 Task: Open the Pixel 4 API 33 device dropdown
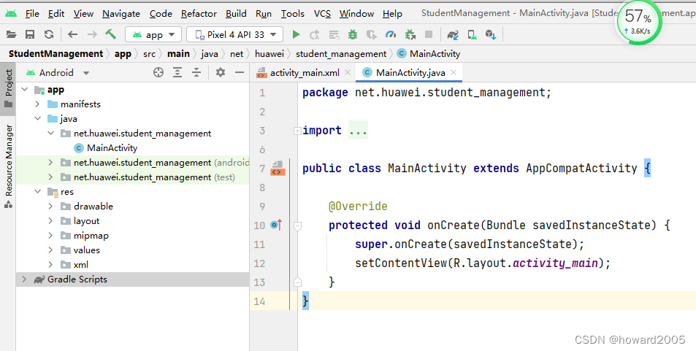tap(235, 34)
